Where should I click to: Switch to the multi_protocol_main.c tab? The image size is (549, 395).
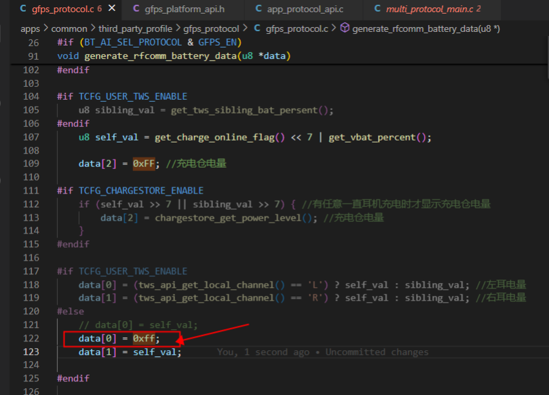pyautogui.click(x=430, y=9)
